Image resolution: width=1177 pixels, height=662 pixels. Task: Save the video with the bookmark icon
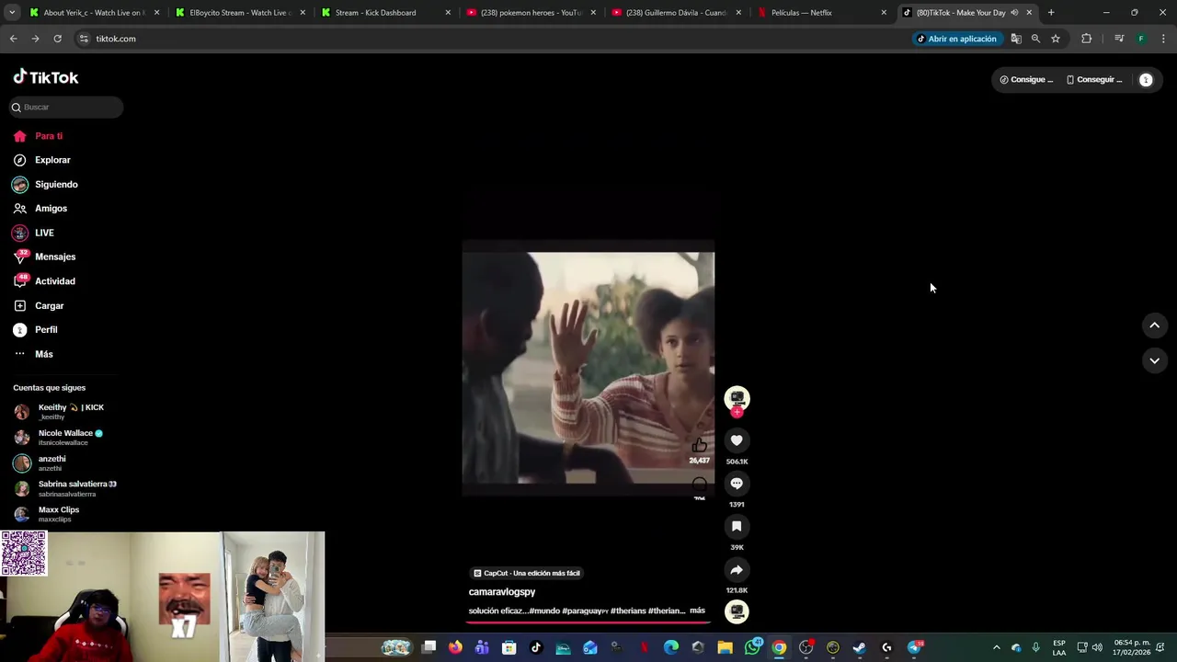[737, 527]
